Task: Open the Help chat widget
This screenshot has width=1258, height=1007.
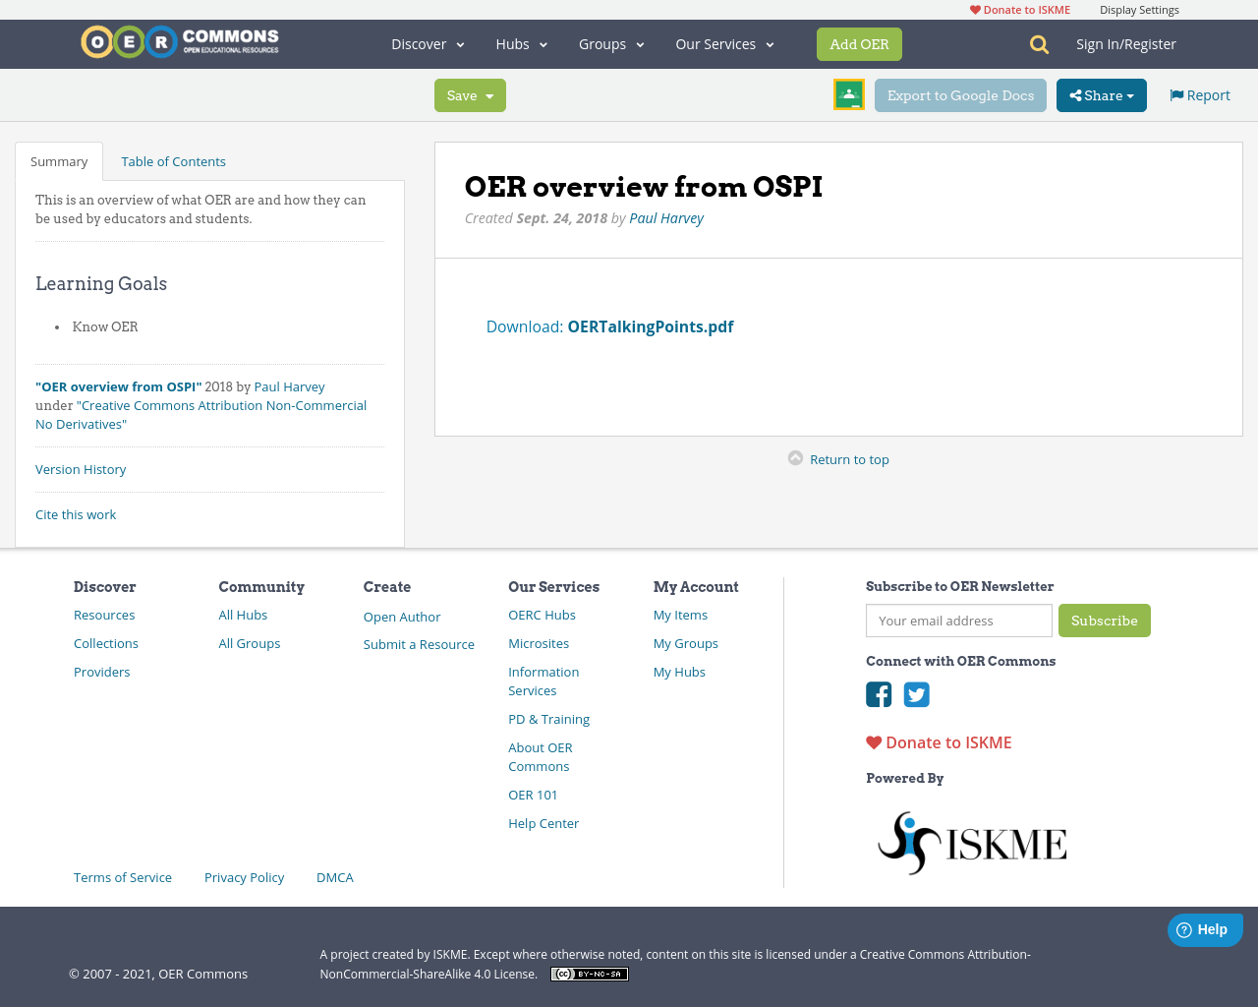Action: coord(1204,928)
